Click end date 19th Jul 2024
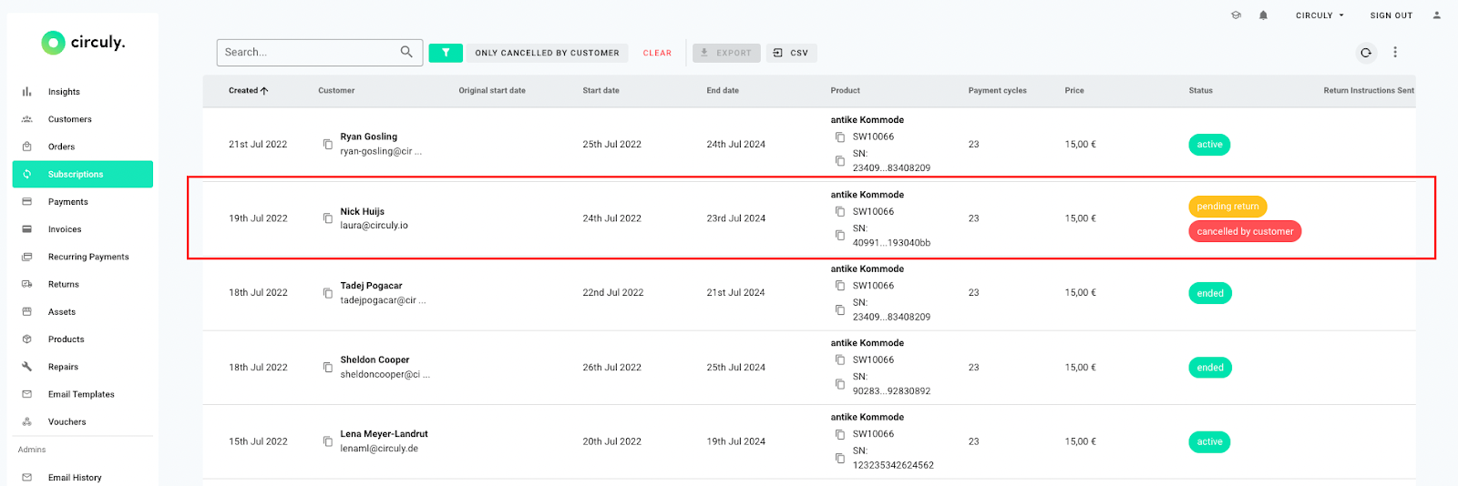 pos(735,441)
